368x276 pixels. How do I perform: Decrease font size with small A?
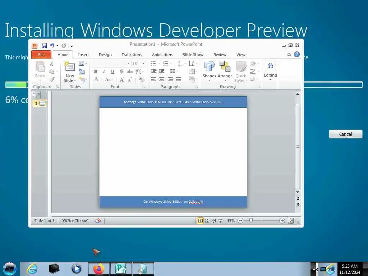pos(130,79)
